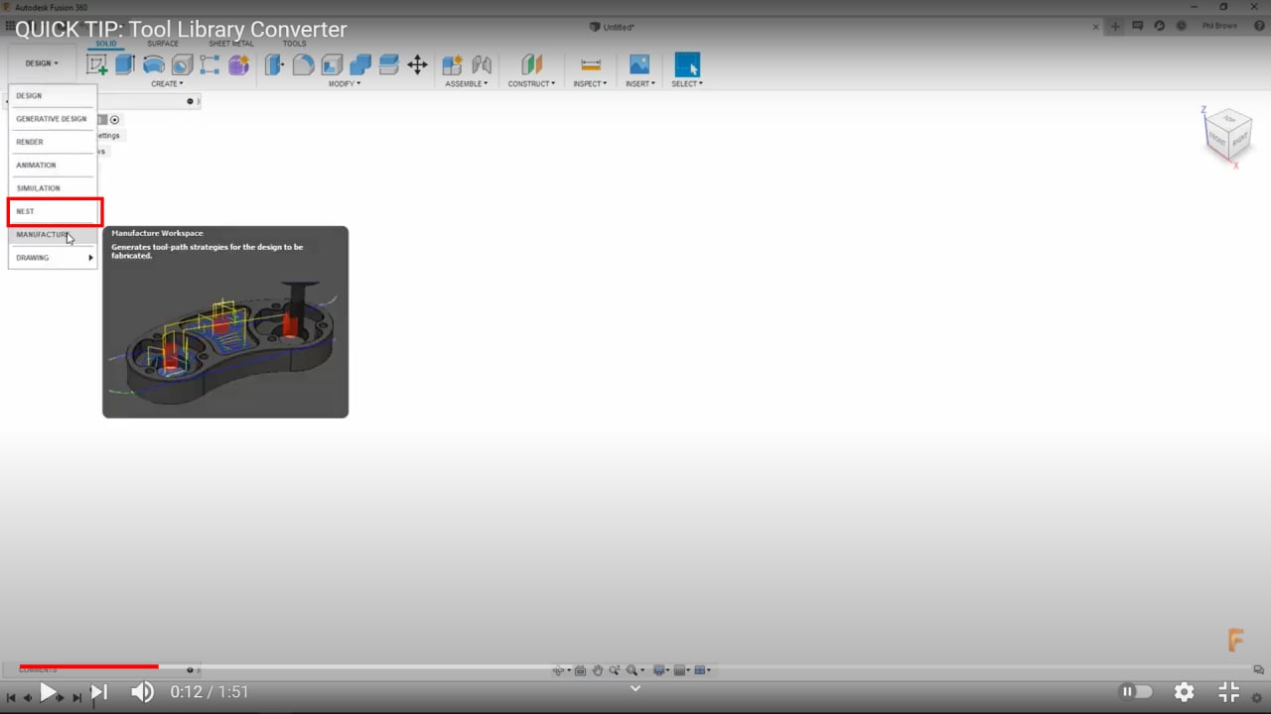Open the Phil Brown account menu

point(1219,27)
